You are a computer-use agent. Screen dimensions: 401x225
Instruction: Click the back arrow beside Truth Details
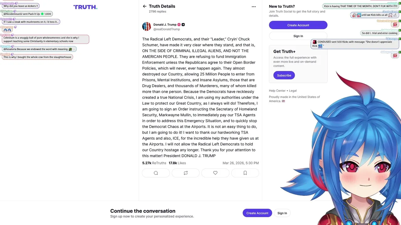tap(144, 6)
